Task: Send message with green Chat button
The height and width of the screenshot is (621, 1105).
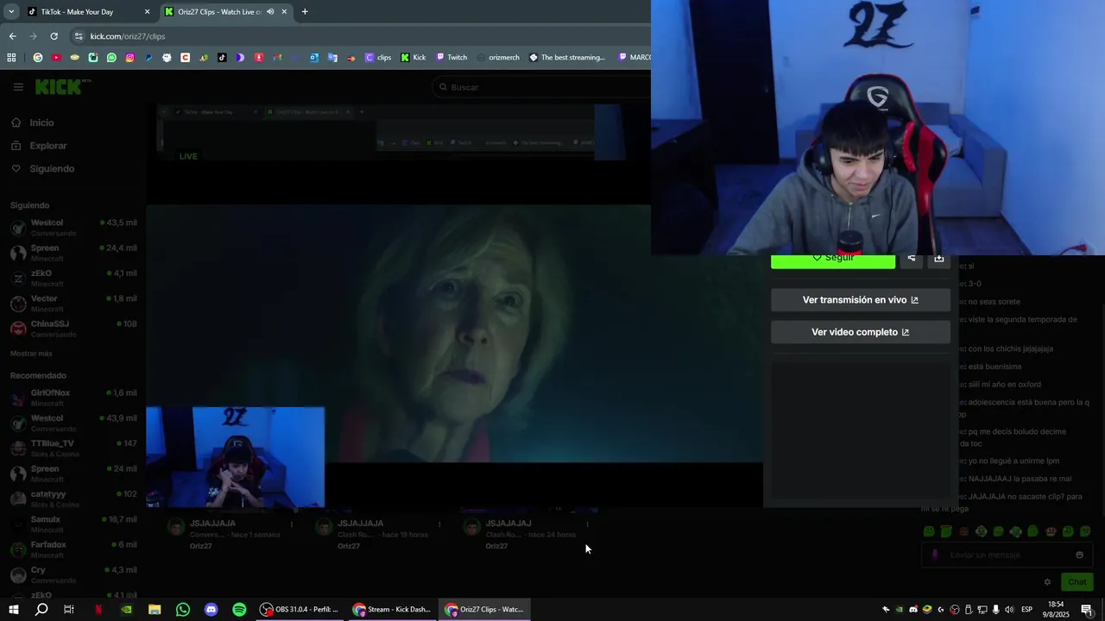Action: [1076, 582]
